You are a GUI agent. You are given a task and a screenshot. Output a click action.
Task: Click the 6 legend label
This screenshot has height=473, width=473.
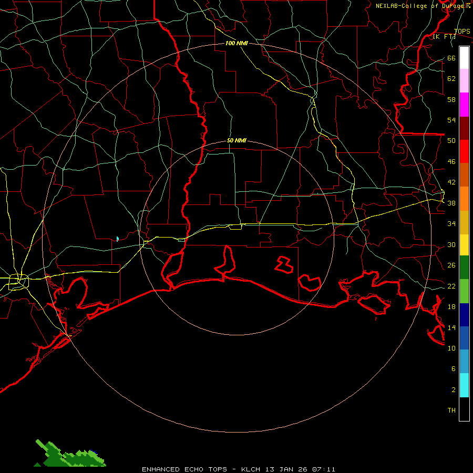click(x=454, y=369)
